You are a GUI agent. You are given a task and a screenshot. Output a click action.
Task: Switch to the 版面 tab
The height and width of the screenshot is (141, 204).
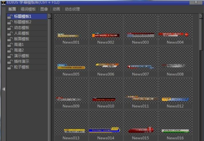pyautogui.click(x=12, y=9)
